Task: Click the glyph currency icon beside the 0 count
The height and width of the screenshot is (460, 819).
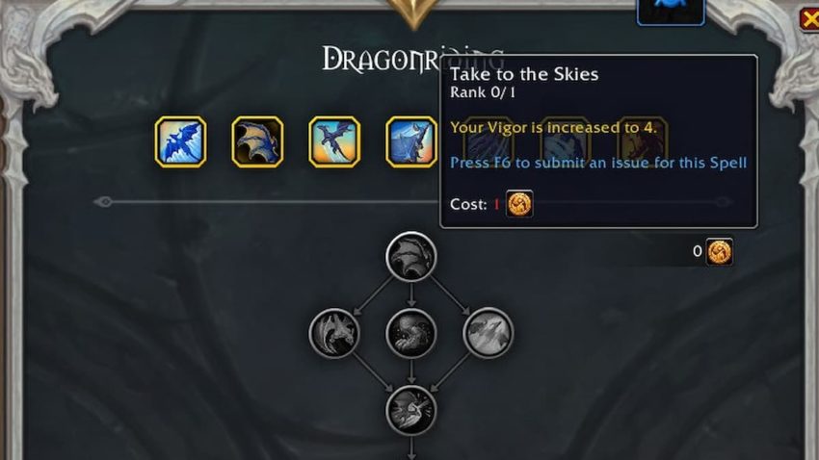Action: point(719,252)
